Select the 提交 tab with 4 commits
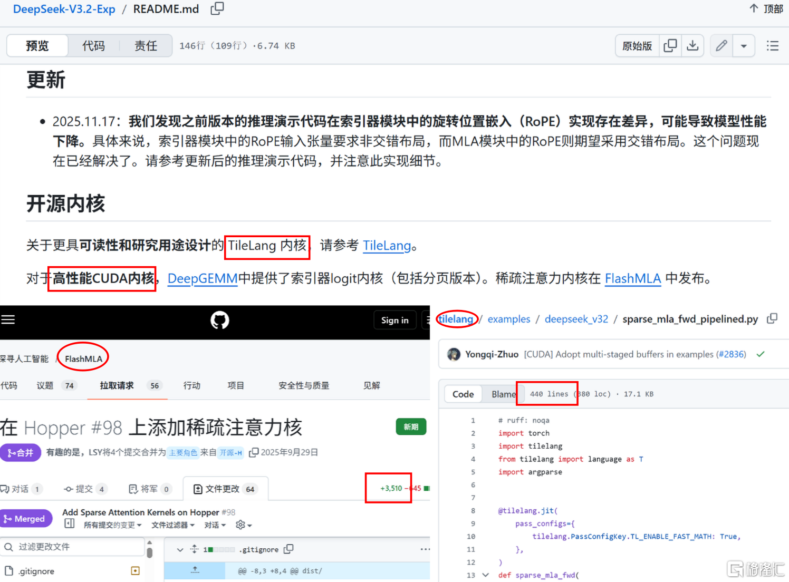Screen dimensions: 789x582 pos(86,489)
